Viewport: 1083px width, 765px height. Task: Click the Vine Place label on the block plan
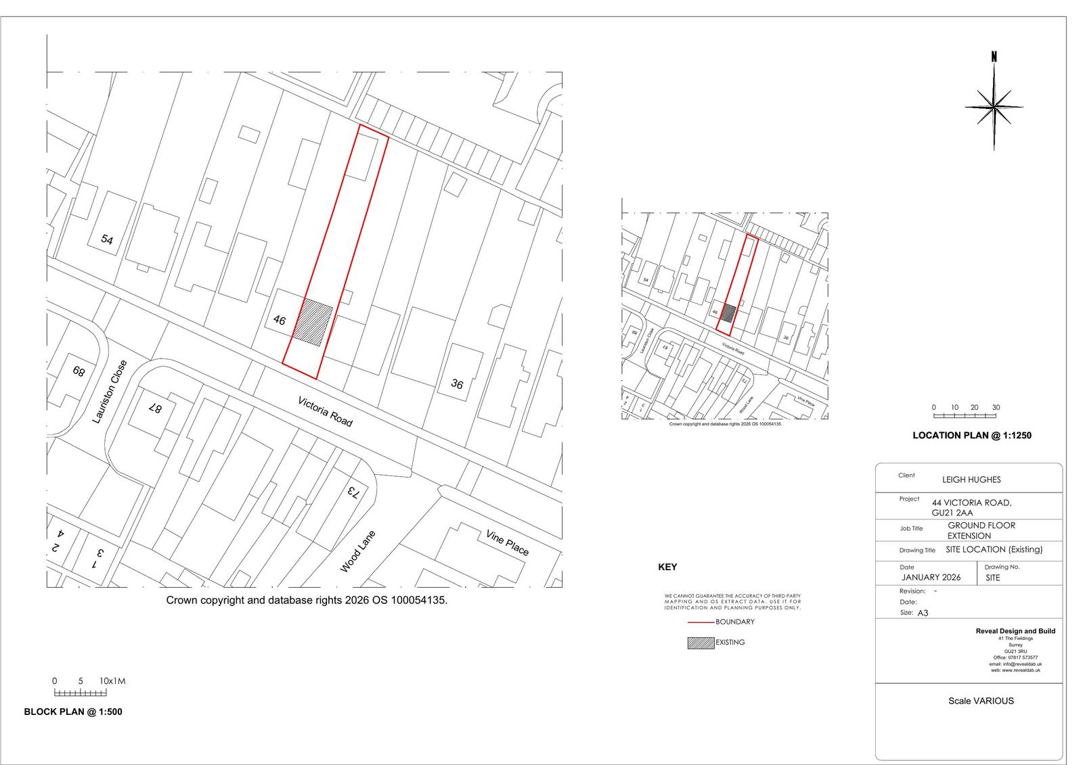pos(507,542)
